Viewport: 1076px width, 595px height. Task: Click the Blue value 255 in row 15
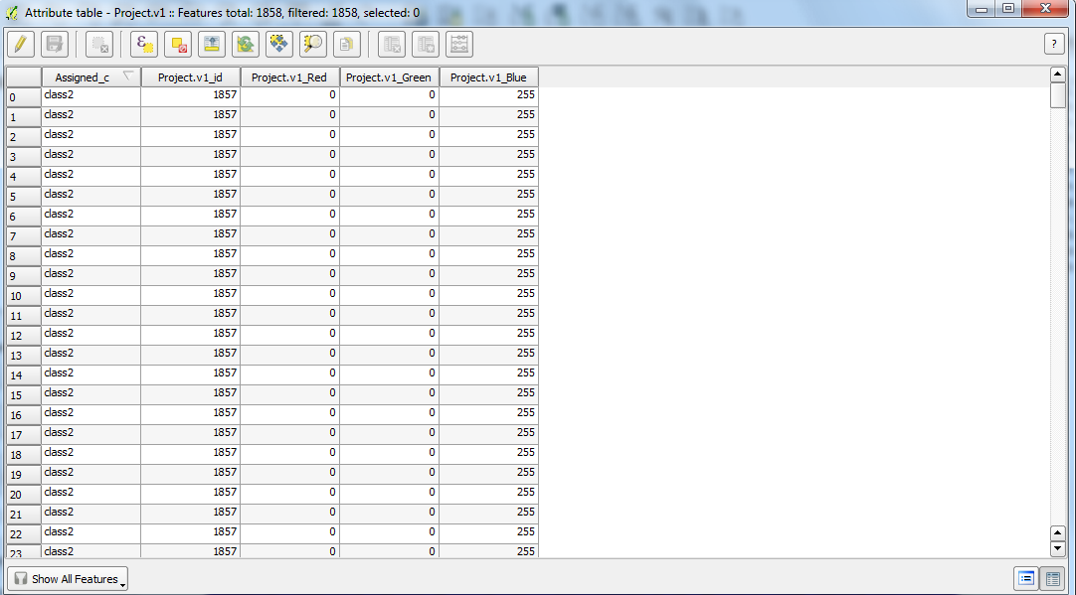click(x=489, y=395)
